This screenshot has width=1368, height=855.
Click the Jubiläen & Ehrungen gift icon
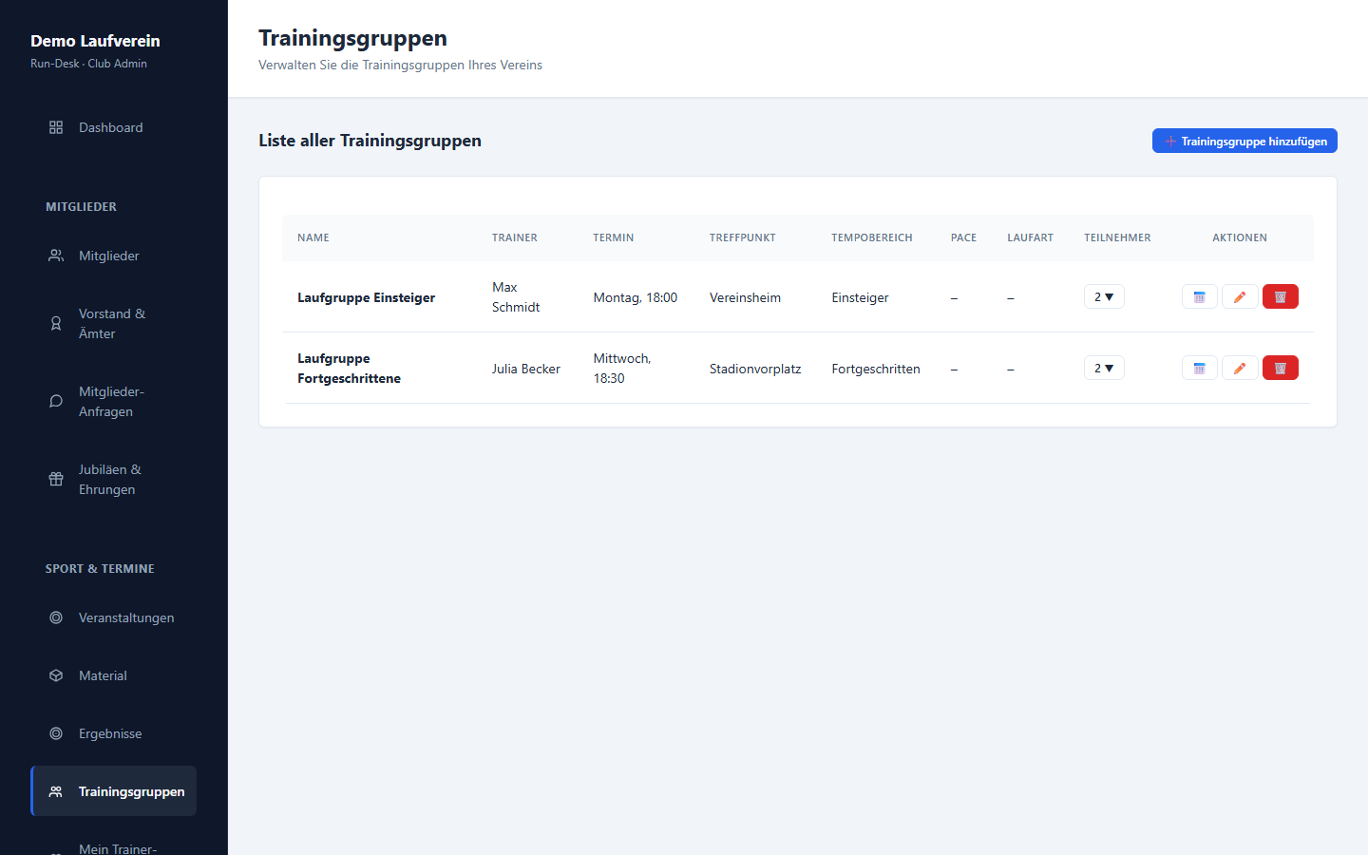[56, 480]
